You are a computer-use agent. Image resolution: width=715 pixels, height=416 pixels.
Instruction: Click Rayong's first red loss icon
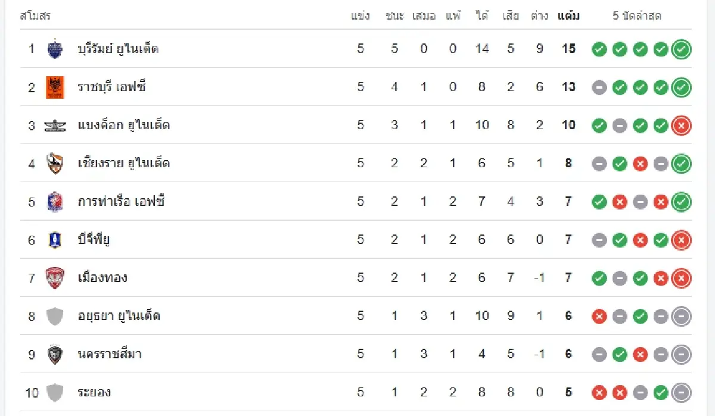point(599,392)
